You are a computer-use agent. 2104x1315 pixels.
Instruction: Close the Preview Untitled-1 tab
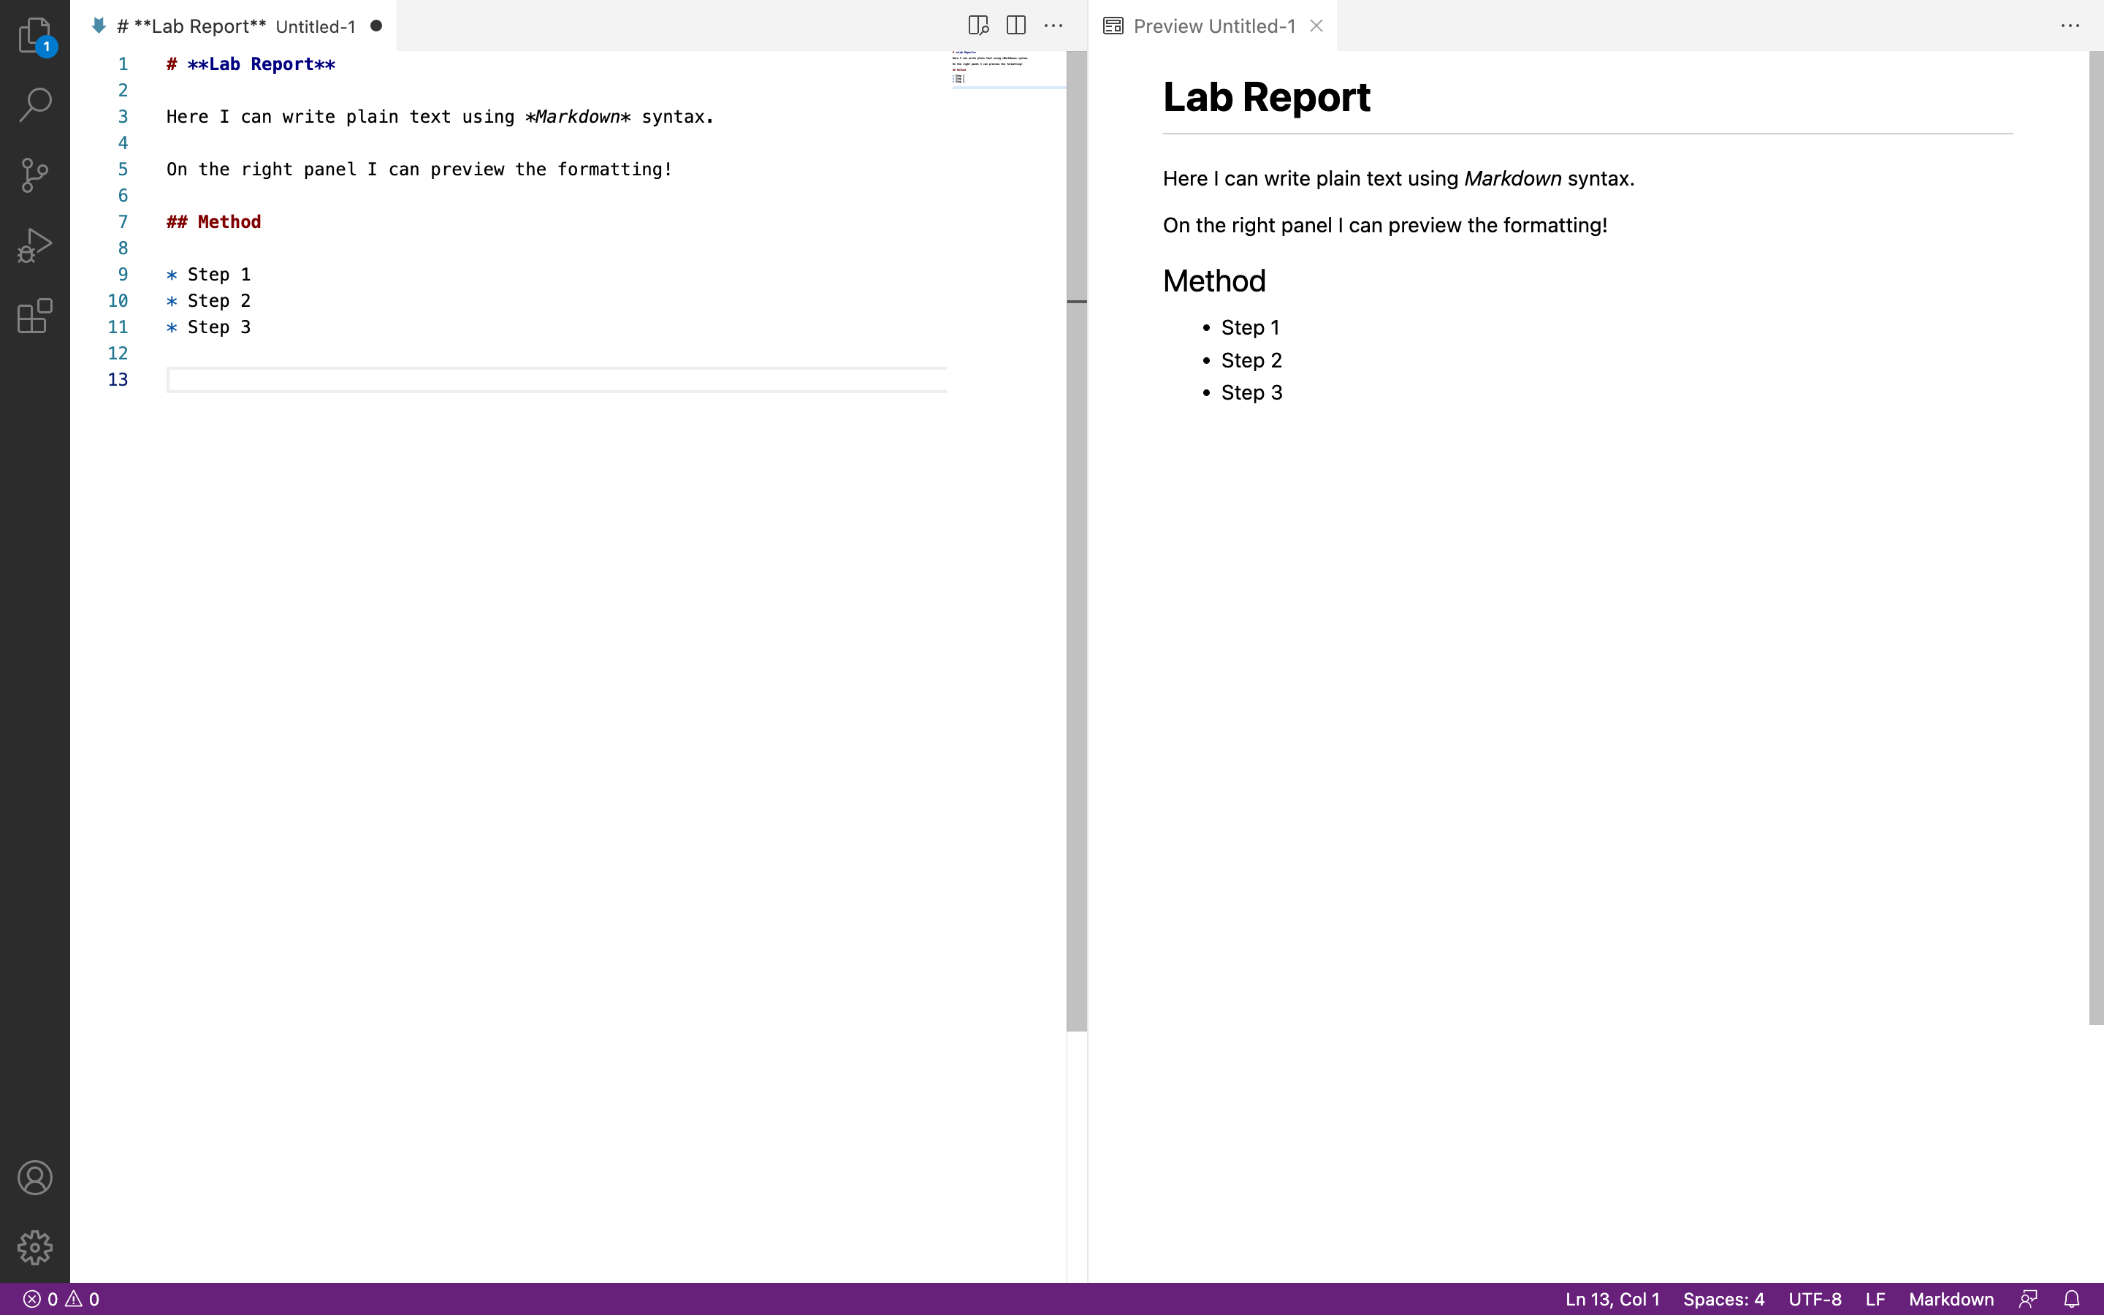1316,26
